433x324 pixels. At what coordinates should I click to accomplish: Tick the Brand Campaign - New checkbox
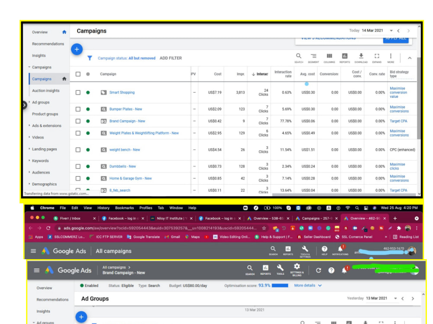pyautogui.click(x=78, y=121)
